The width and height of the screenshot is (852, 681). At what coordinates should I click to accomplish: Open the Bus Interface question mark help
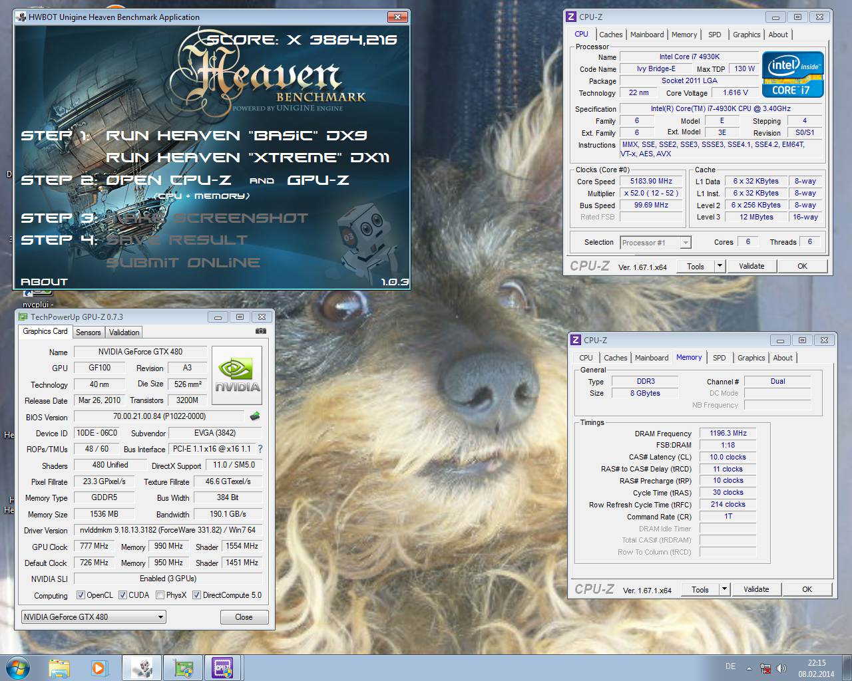coord(260,449)
